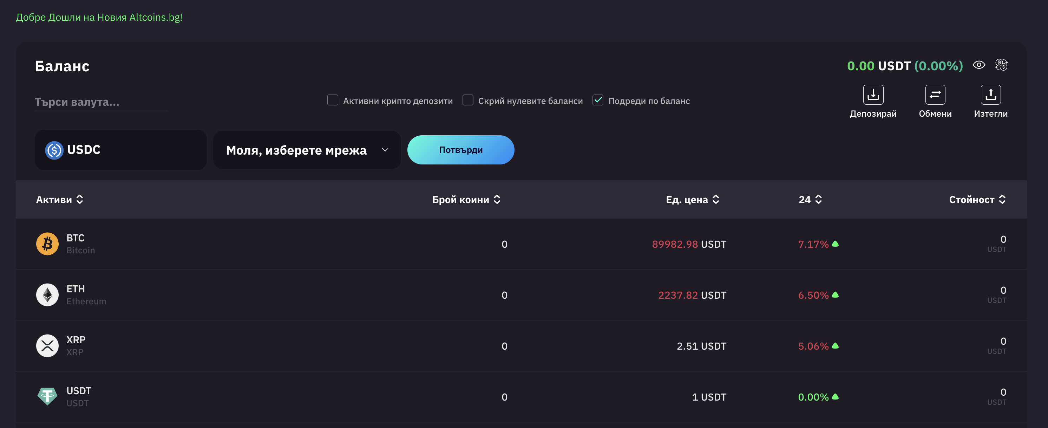Click the 2237.82 USDT price

tap(692, 295)
